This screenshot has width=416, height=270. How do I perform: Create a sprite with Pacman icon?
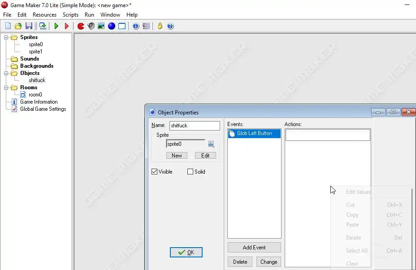coord(81,26)
